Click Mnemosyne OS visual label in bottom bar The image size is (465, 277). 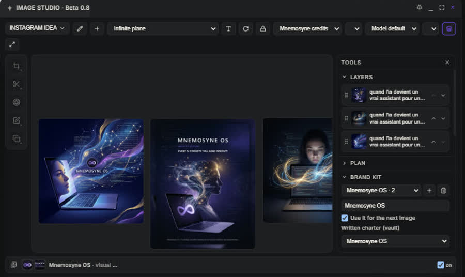83,265
